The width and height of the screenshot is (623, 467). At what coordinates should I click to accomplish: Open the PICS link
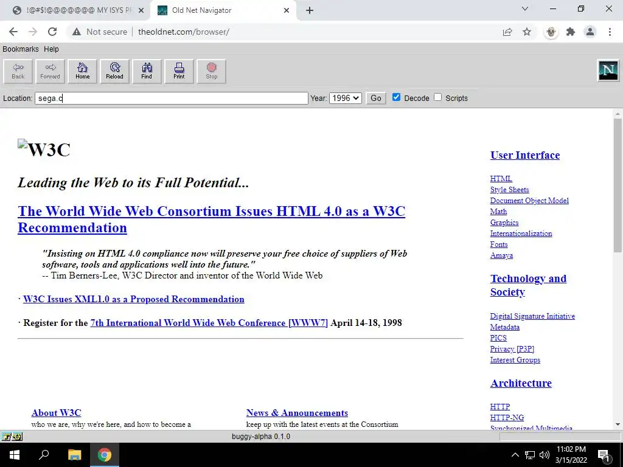click(498, 338)
